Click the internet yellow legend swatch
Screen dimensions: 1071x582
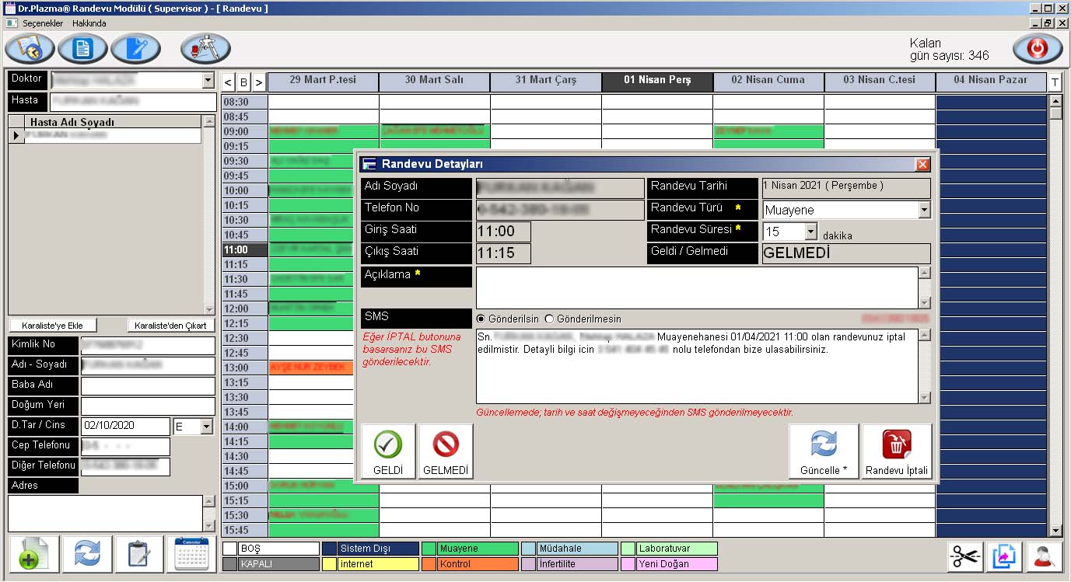point(329,564)
